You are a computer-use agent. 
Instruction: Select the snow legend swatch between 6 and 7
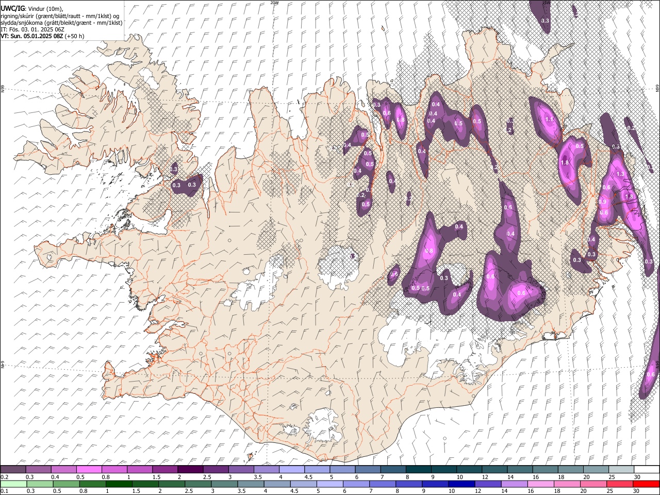368,469
